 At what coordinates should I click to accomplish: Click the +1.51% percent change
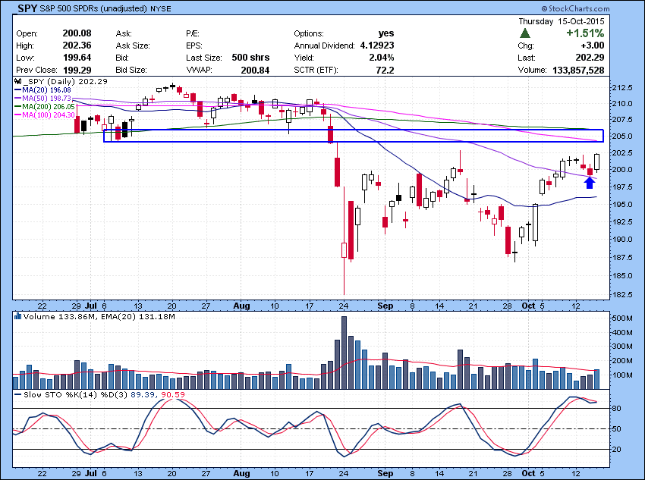coord(585,33)
